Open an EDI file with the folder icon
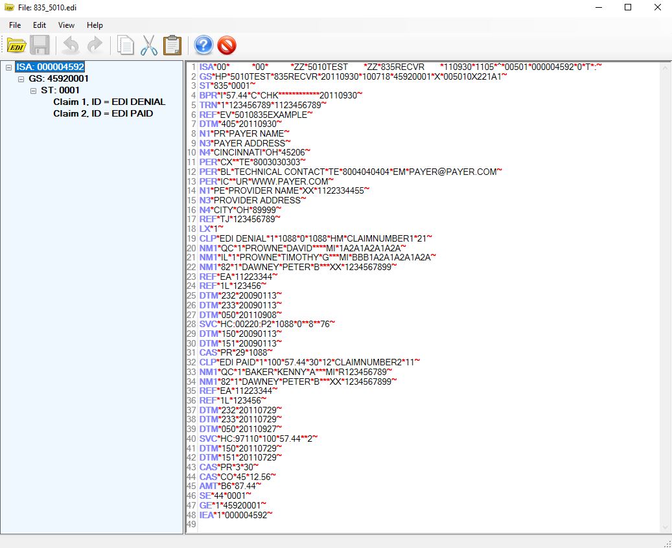The height and width of the screenshot is (548, 672). tap(17, 45)
